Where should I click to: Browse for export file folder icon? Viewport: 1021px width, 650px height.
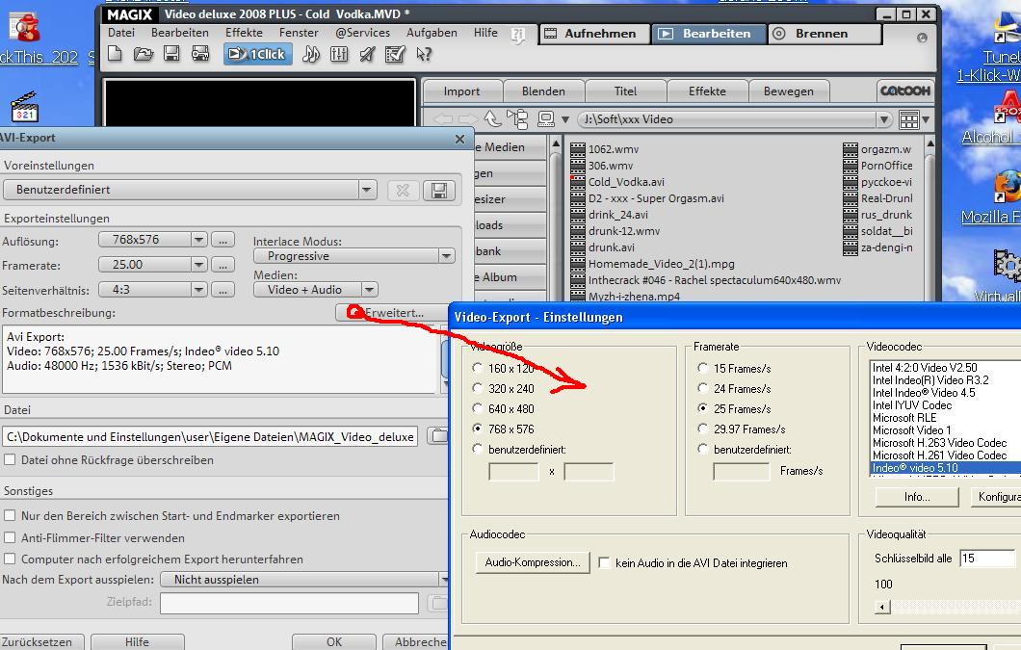(439, 436)
